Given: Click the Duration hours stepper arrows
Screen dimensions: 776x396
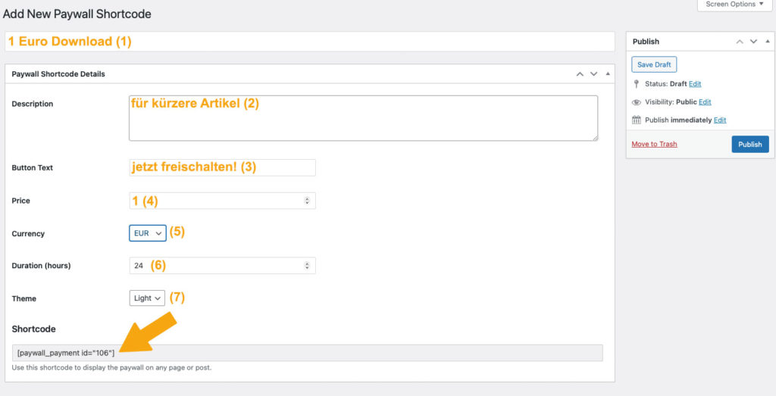Looking at the screenshot, I should pos(307,266).
